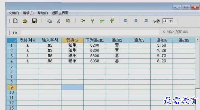This screenshot has height=110, width=200.
Task: Align text center
Action: (136, 21)
